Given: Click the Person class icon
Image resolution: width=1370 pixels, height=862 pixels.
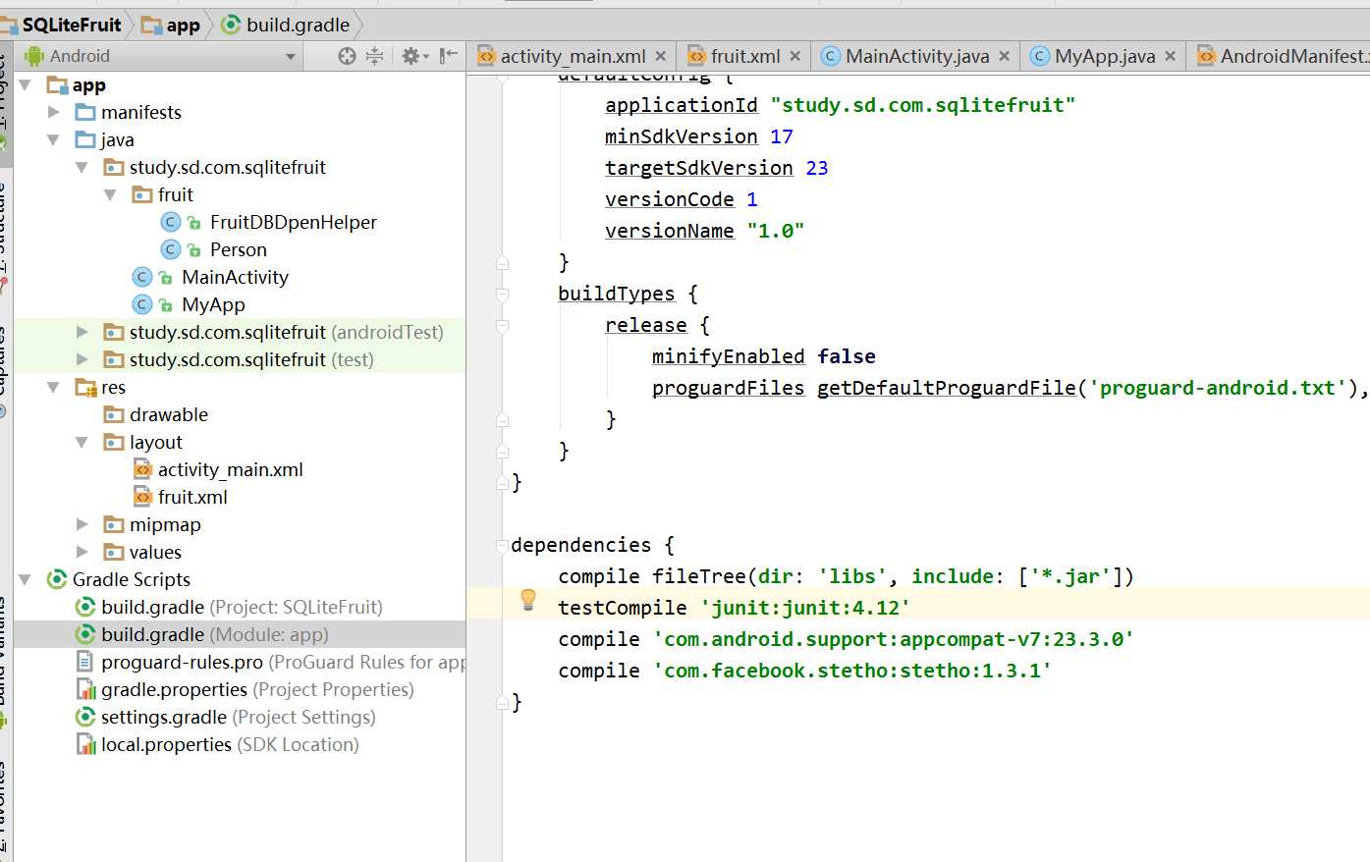Looking at the screenshot, I should pyautogui.click(x=171, y=249).
